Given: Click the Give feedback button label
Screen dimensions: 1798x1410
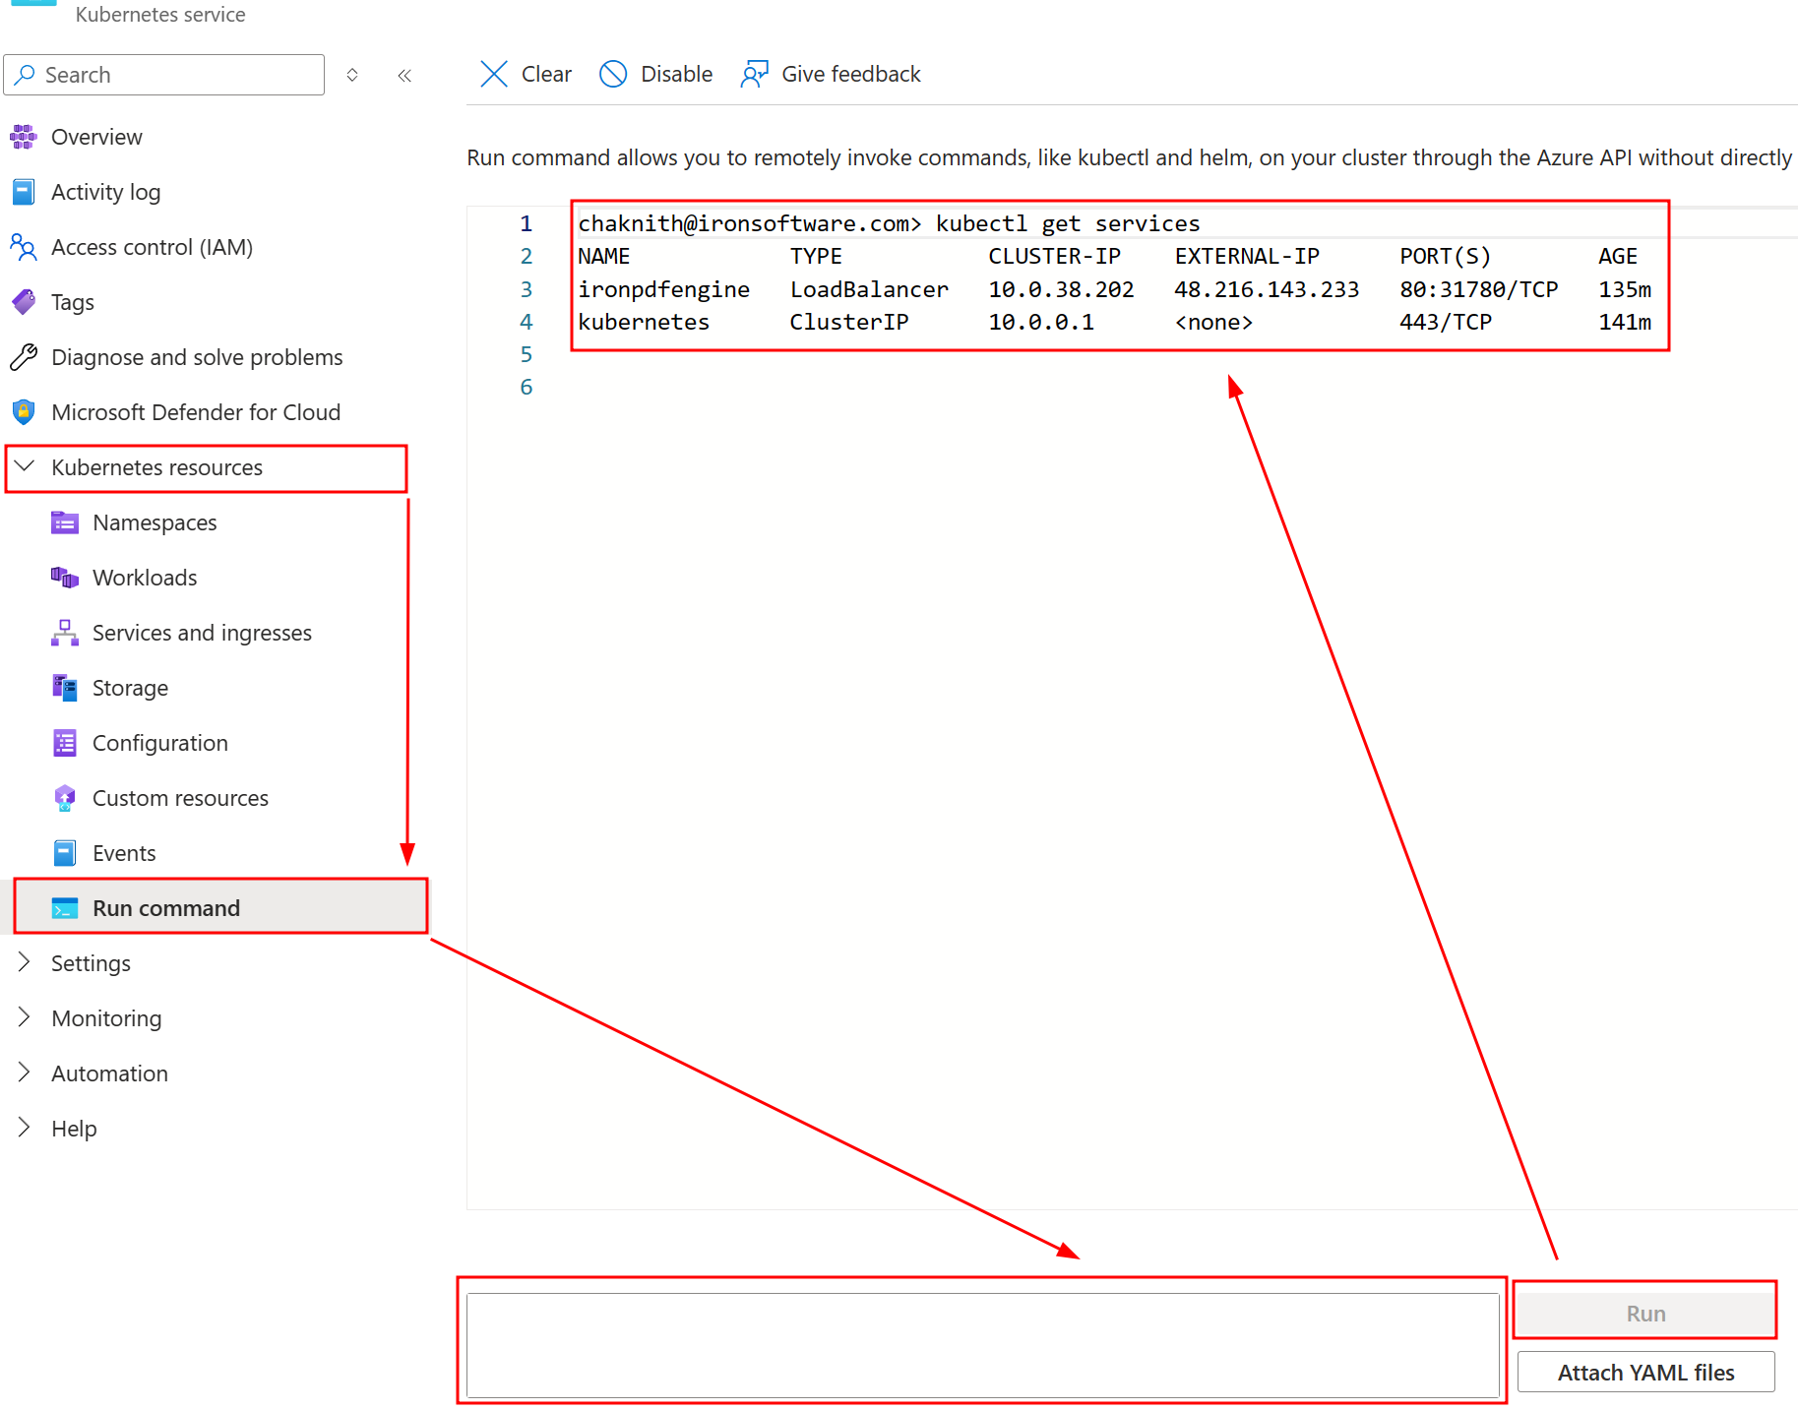Looking at the screenshot, I should (x=851, y=74).
